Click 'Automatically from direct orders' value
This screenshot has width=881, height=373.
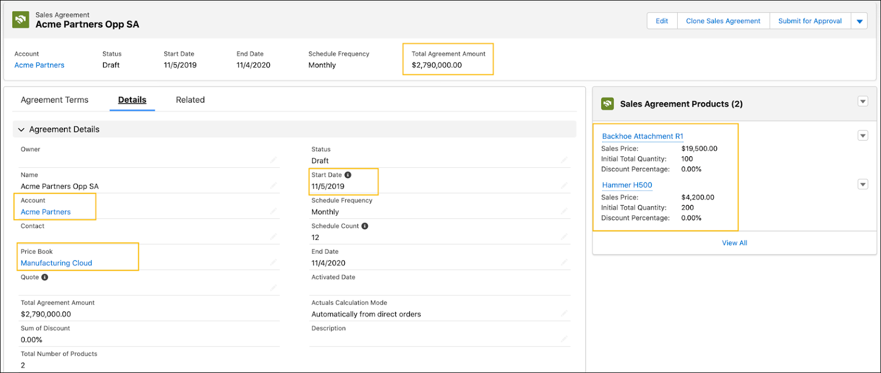click(366, 314)
